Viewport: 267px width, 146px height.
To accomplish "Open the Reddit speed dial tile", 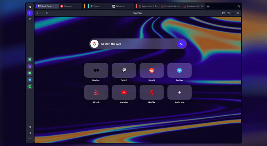I will (x=152, y=70).
